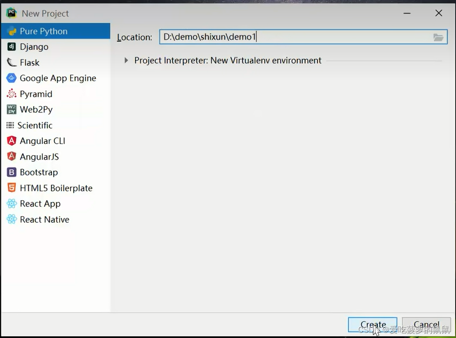This screenshot has height=338, width=456.
Task: Click the Scientific grid icon
Action: coord(10,125)
